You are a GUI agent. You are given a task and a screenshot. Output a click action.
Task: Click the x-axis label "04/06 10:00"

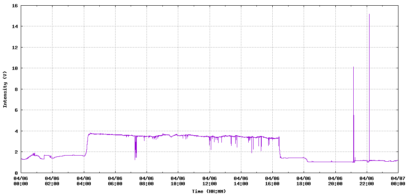pyautogui.click(x=178, y=181)
